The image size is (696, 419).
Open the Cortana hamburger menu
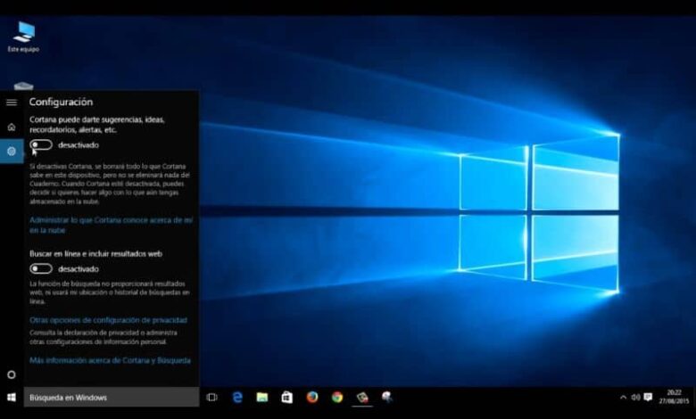pyautogui.click(x=12, y=103)
